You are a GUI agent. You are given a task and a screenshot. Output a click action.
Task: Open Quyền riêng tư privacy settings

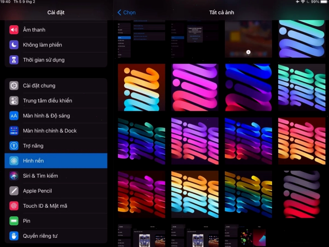(x=56, y=236)
